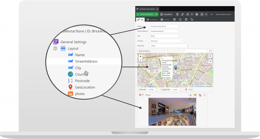Click the pencil rename icon in toolbar

(x=182, y=14)
